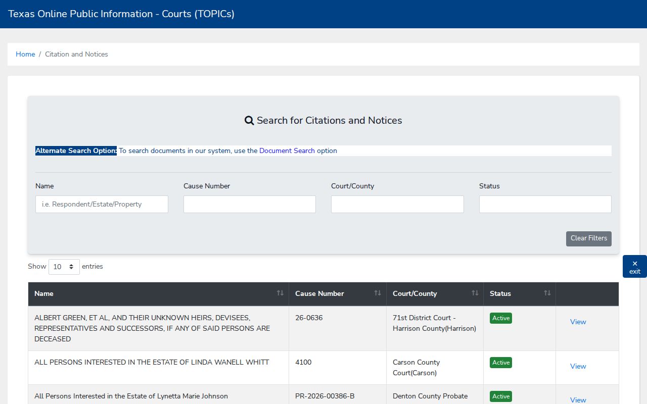Focus the Cause Number search field
The height and width of the screenshot is (404, 647).
[x=250, y=205]
